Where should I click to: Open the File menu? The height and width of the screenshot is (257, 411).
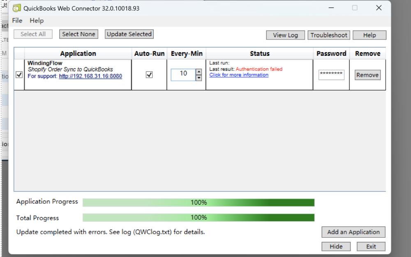tap(17, 21)
